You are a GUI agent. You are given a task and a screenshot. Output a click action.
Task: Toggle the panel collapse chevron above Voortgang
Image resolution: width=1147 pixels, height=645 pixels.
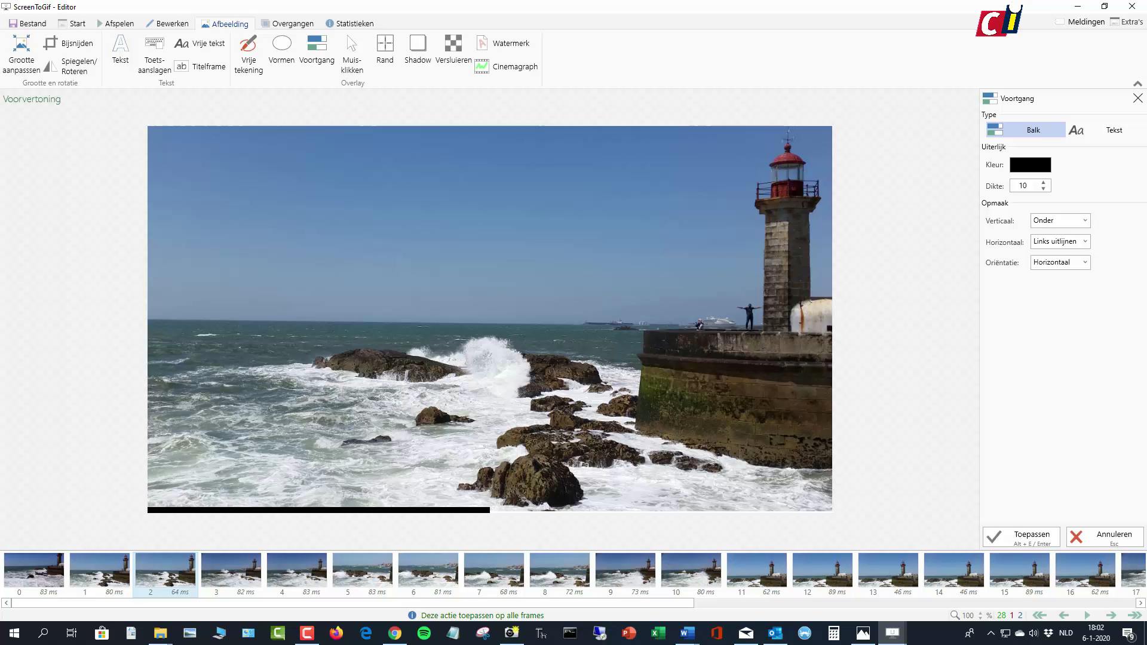(x=1137, y=84)
